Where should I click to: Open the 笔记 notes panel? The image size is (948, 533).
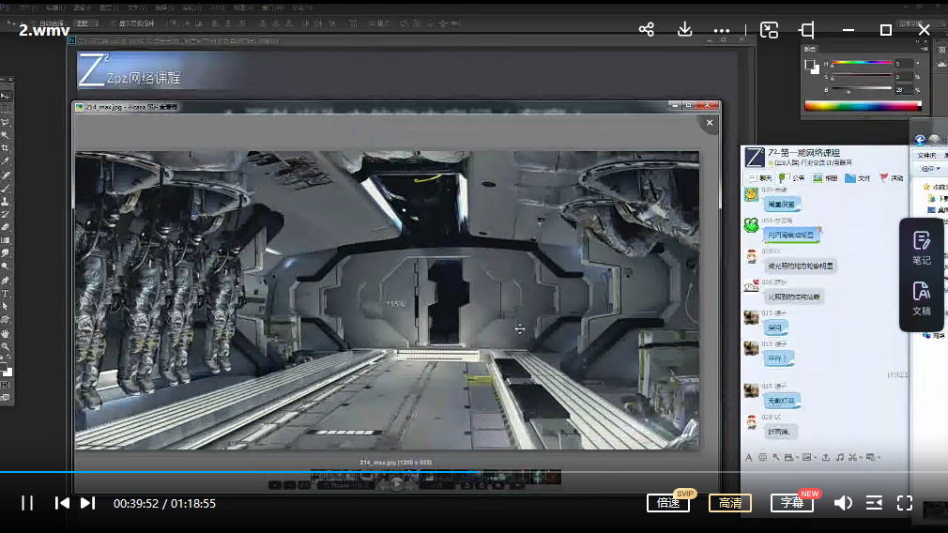tap(922, 249)
